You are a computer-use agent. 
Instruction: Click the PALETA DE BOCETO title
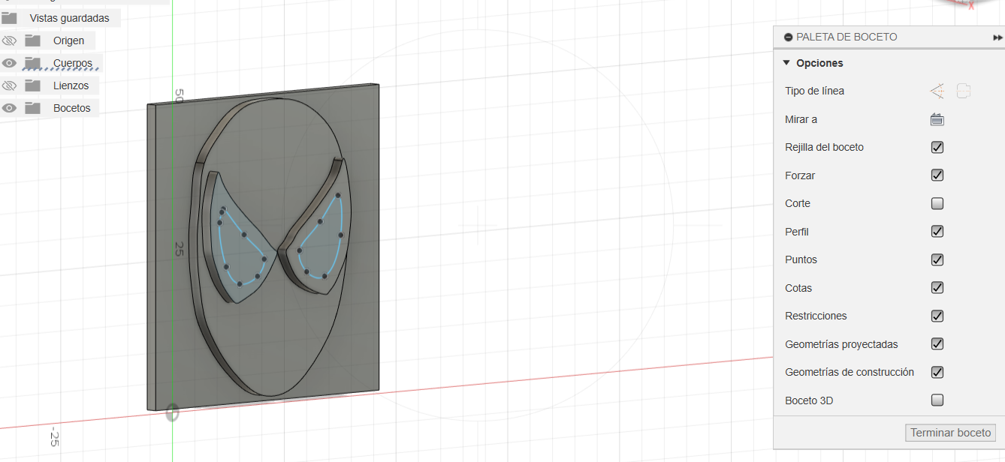coord(847,37)
